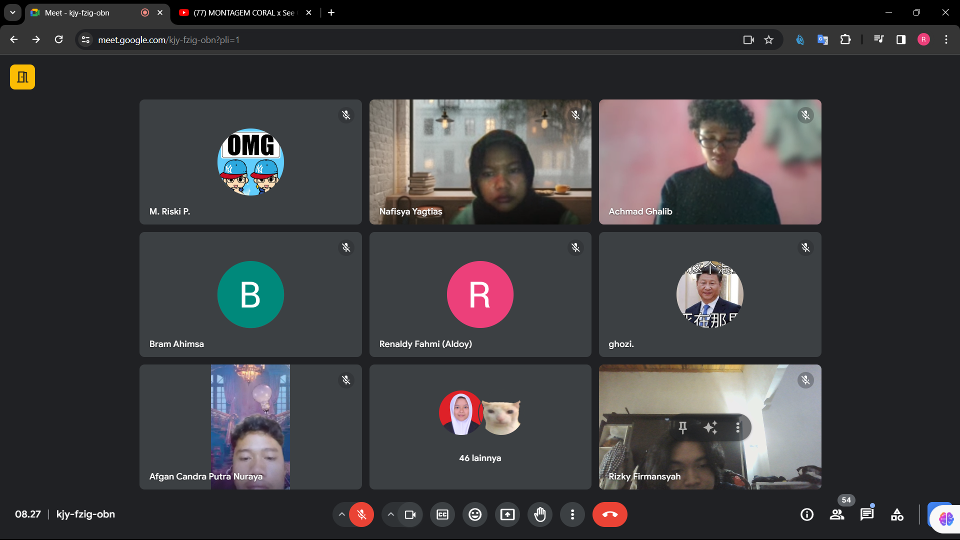Select the Meet kjy-fzig-obn tab
This screenshot has width=960, height=540.
coord(77,12)
